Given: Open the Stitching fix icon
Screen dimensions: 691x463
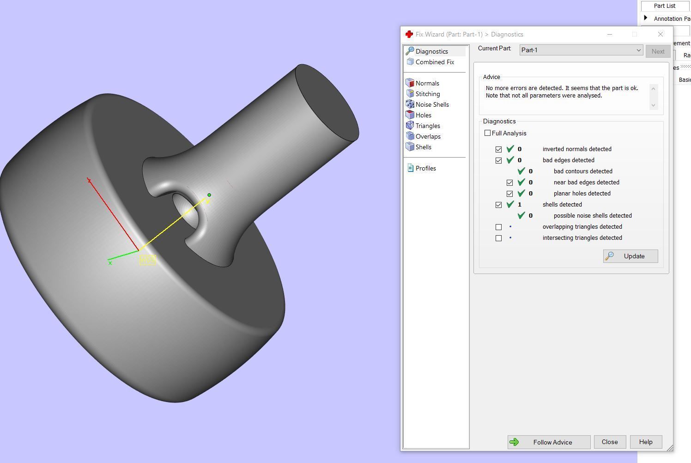Looking at the screenshot, I should click(410, 94).
